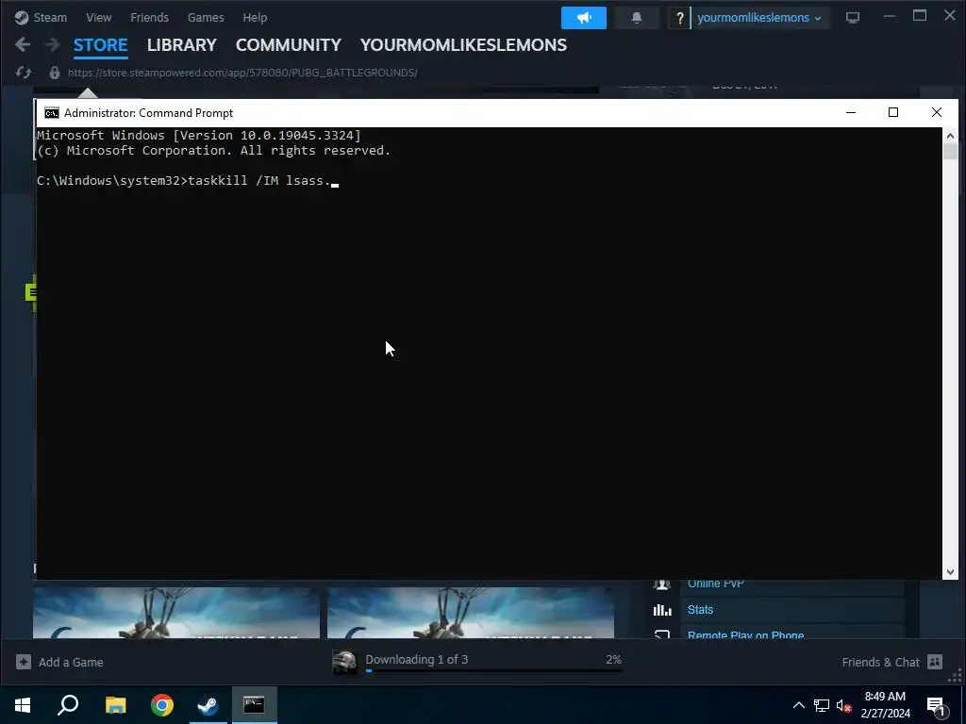Open the Steam menu

coord(41,17)
